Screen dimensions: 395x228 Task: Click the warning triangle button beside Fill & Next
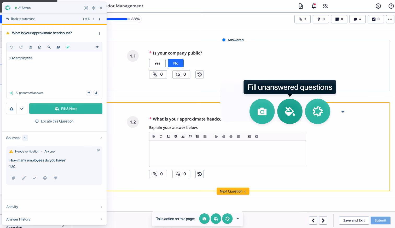coord(11,109)
